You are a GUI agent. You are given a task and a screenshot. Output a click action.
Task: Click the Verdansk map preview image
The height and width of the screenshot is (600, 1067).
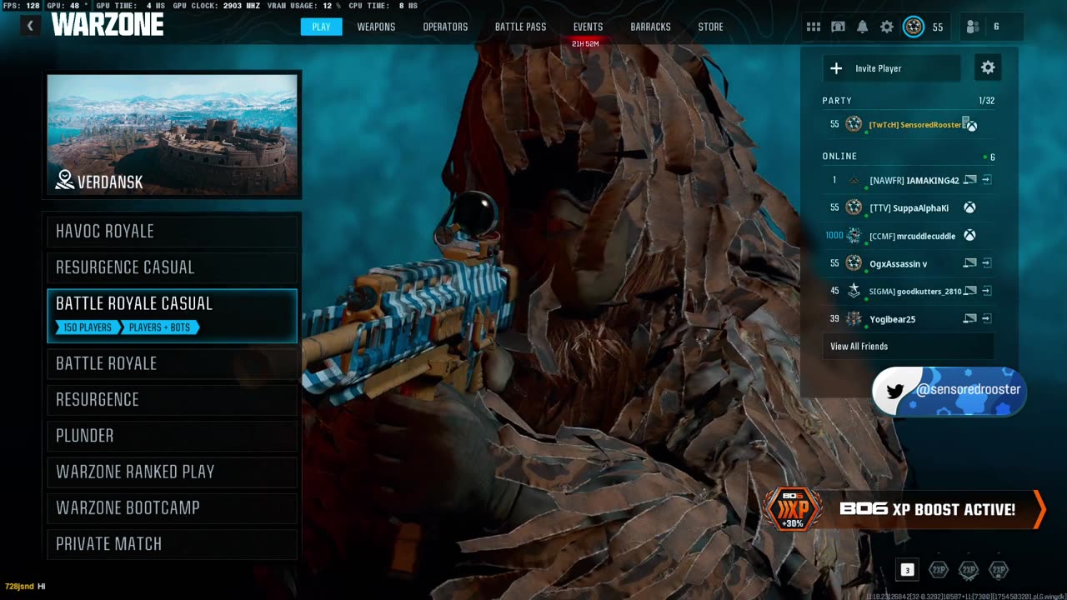coord(173,134)
